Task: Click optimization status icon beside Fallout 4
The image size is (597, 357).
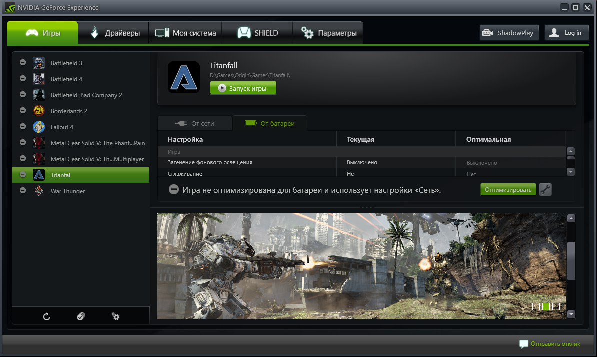Action: tap(23, 126)
